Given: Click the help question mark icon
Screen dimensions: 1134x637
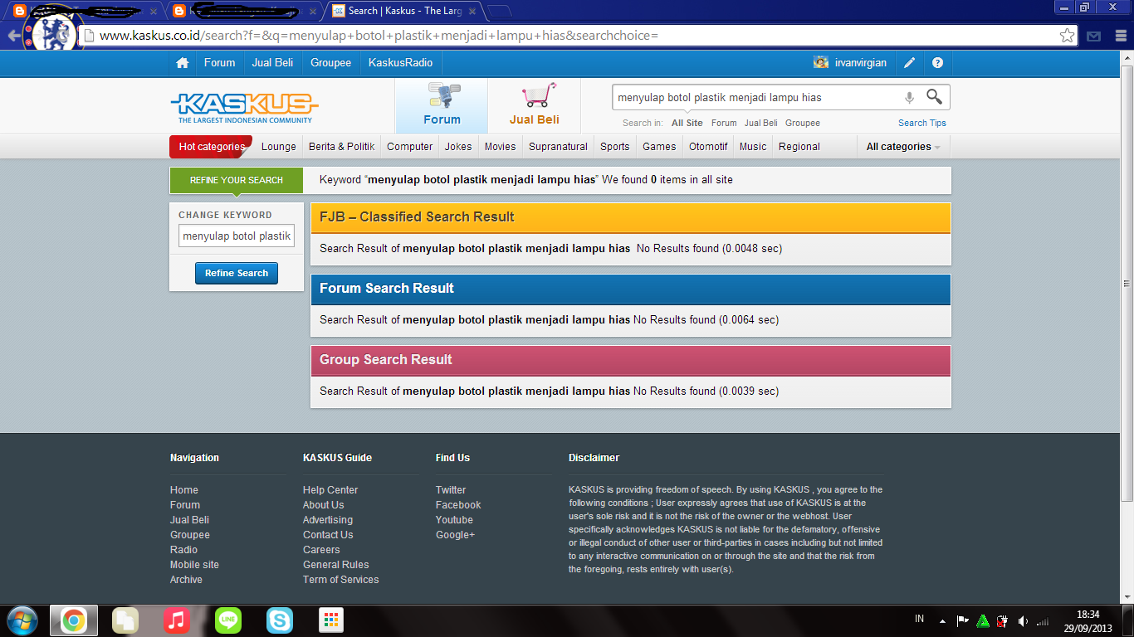Looking at the screenshot, I should [937, 63].
